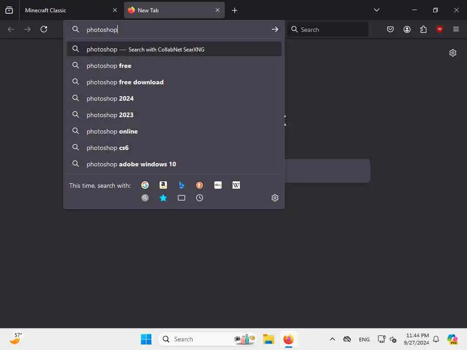Search with Bing one-off icon
Image resolution: width=467 pixels, height=350 pixels.
point(182,185)
